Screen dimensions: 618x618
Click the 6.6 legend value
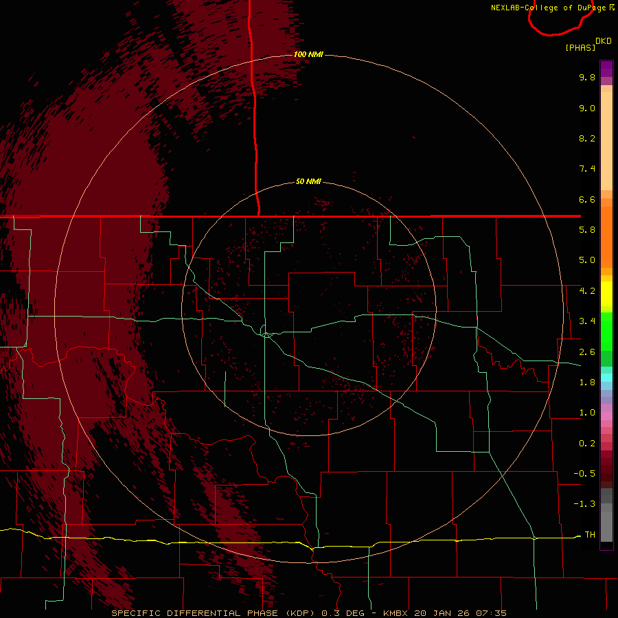click(587, 199)
